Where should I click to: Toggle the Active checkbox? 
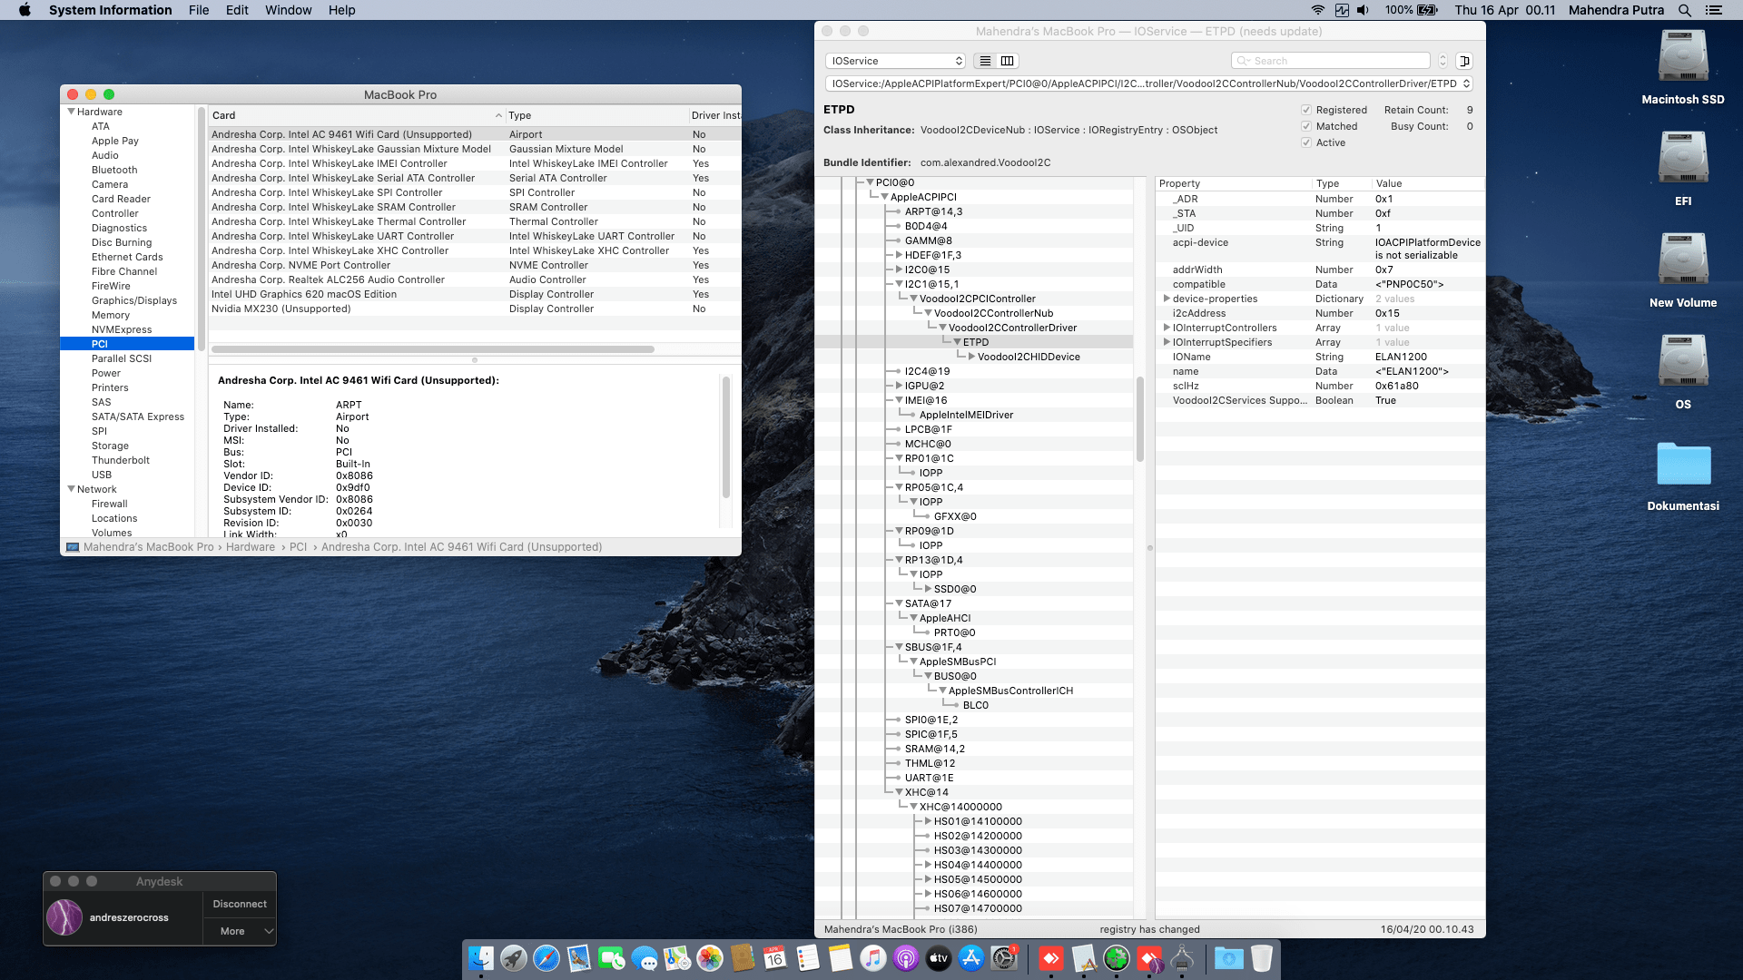pyautogui.click(x=1306, y=142)
